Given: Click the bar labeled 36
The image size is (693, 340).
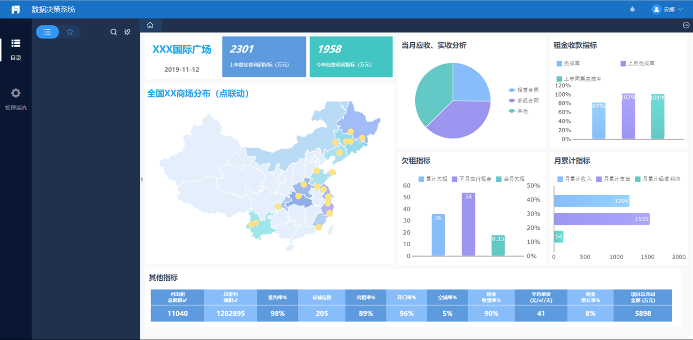Looking at the screenshot, I should coord(438,235).
